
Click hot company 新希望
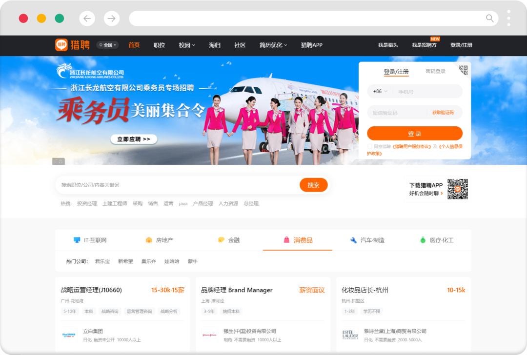click(125, 261)
